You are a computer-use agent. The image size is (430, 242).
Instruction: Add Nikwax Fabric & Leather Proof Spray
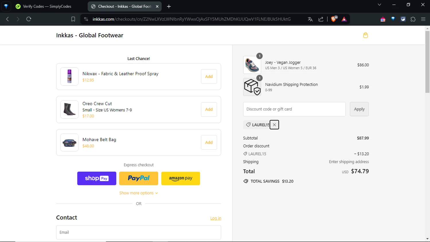209,77
